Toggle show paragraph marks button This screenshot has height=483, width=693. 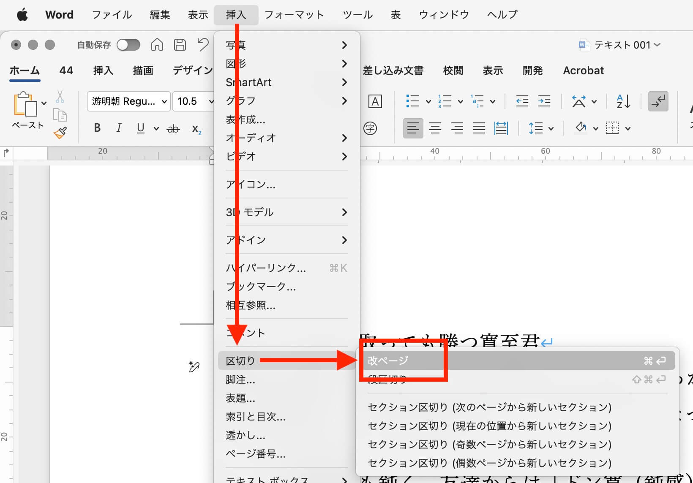[x=658, y=101]
